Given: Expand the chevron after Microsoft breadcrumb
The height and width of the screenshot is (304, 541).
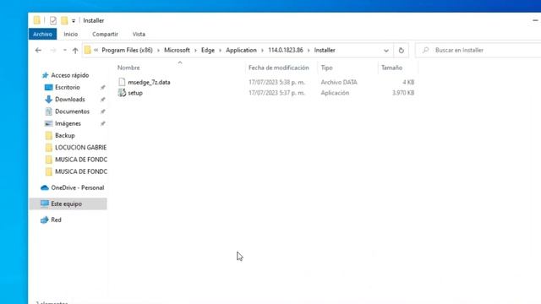Looking at the screenshot, I should (195, 51).
